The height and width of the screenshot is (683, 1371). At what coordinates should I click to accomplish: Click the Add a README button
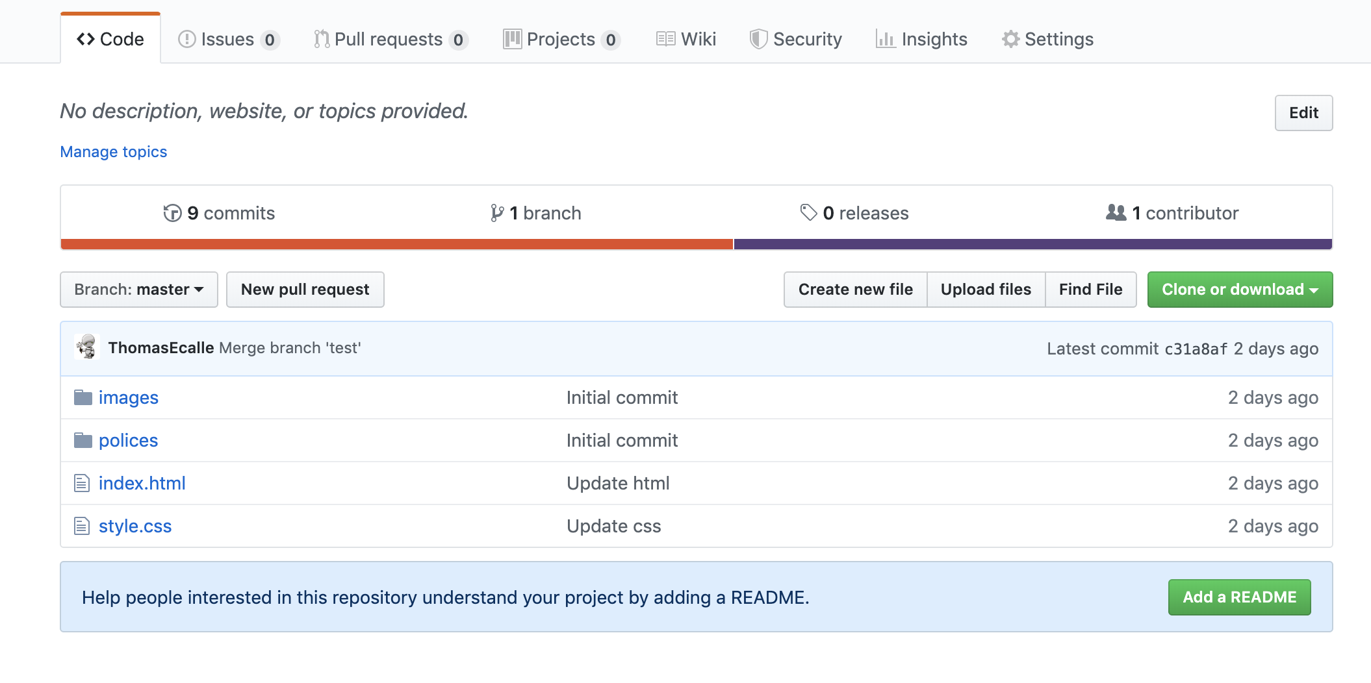[x=1240, y=597]
